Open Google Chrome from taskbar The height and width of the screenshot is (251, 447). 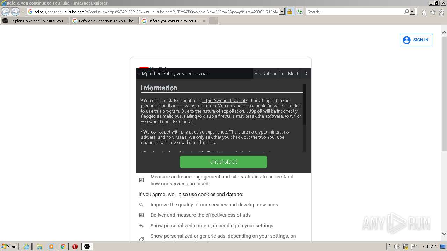(63, 246)
